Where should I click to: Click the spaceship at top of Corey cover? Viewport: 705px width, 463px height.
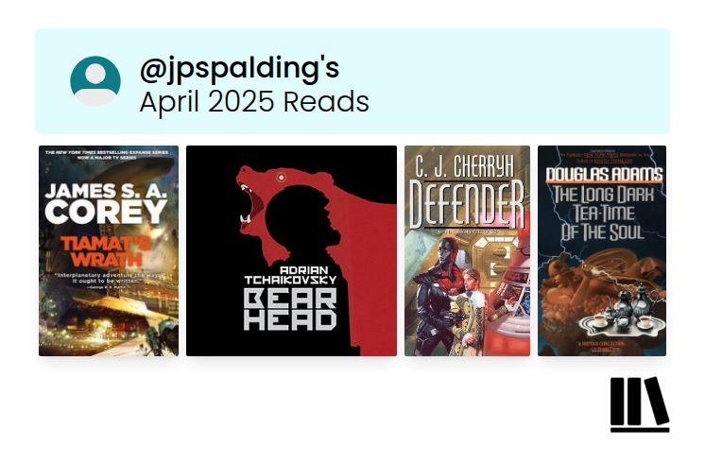click(130, 171)
